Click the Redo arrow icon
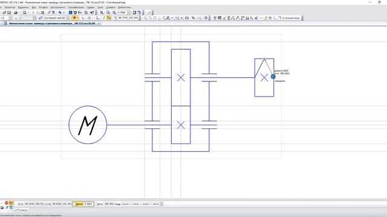387x217 pixels. [64, 13]
